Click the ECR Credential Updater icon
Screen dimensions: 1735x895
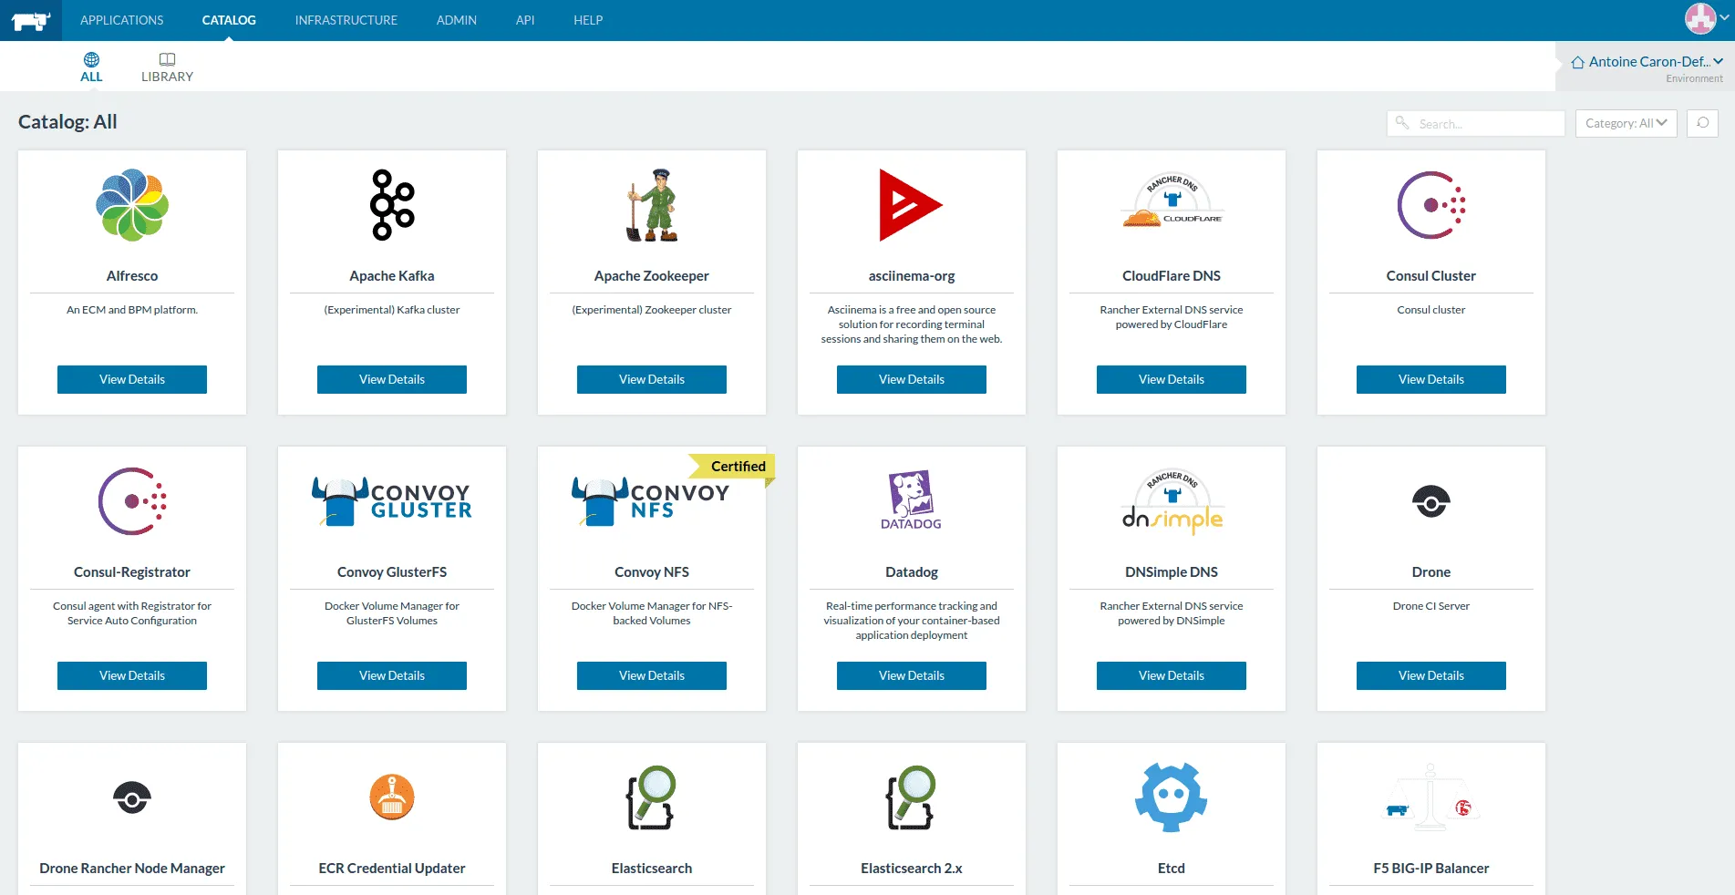pyautogui.click(x=392, y=797)
